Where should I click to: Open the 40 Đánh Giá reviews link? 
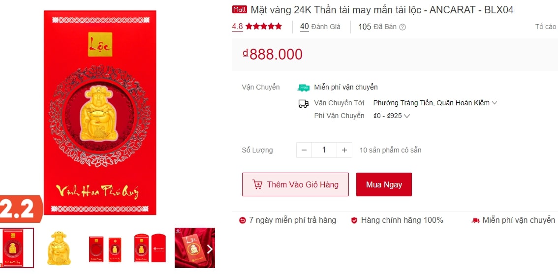tap(320, 27)
